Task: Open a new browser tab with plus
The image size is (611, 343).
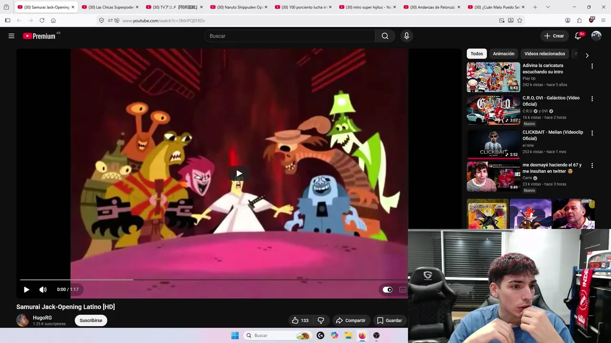Action: point(535,7)
